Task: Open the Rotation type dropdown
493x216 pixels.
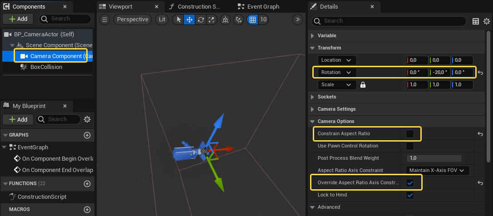Action: 337,72
